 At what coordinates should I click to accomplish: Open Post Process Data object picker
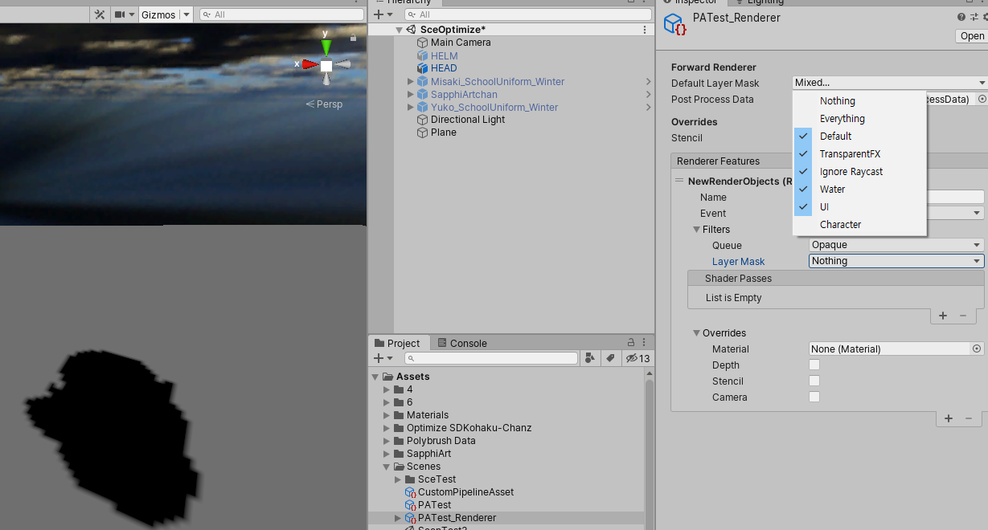pos(982,99)
